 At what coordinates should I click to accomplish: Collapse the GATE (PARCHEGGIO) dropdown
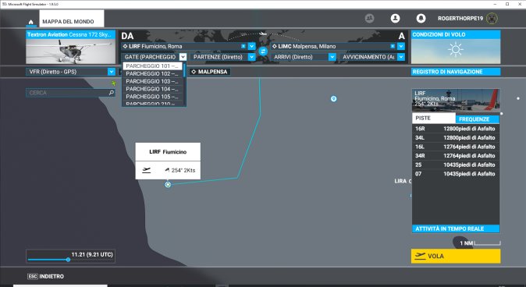183,57
